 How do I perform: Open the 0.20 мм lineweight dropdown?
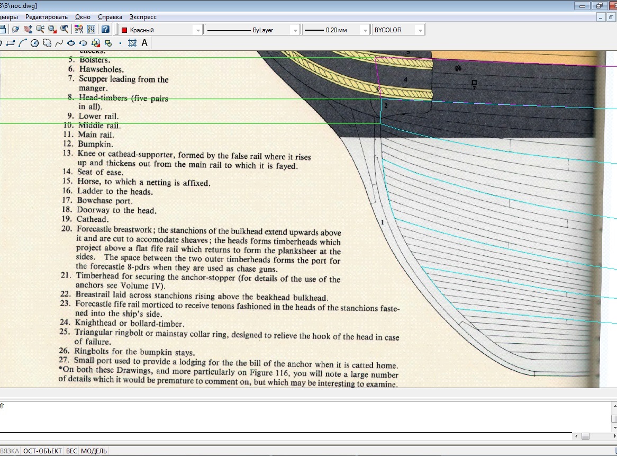pos(365,30)
